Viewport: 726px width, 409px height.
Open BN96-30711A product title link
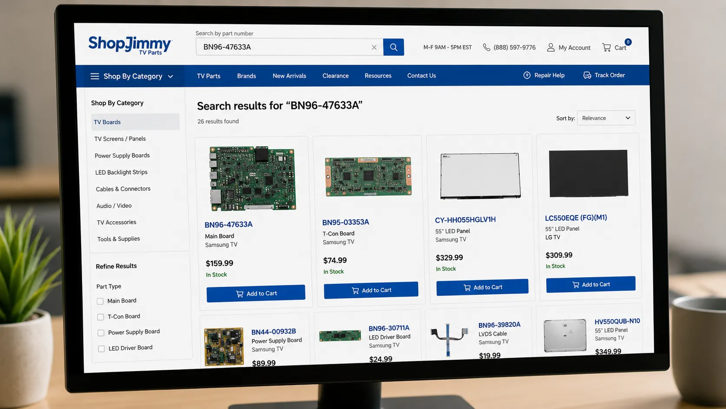tap(389, 328)
